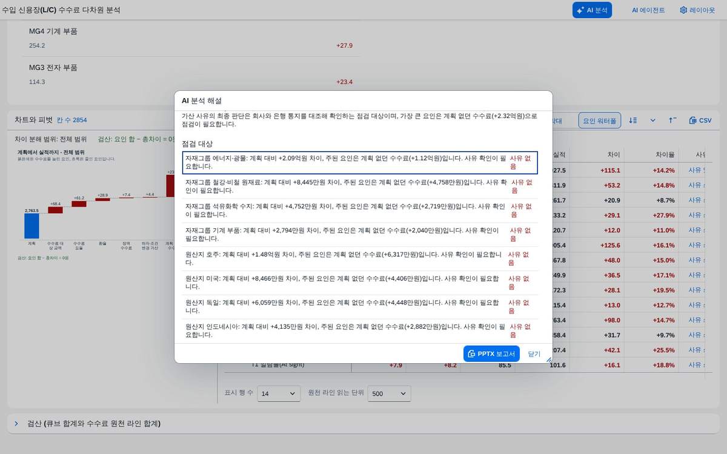Click the +68.4 수수료 대상 금액 bar

click(55, 210)
